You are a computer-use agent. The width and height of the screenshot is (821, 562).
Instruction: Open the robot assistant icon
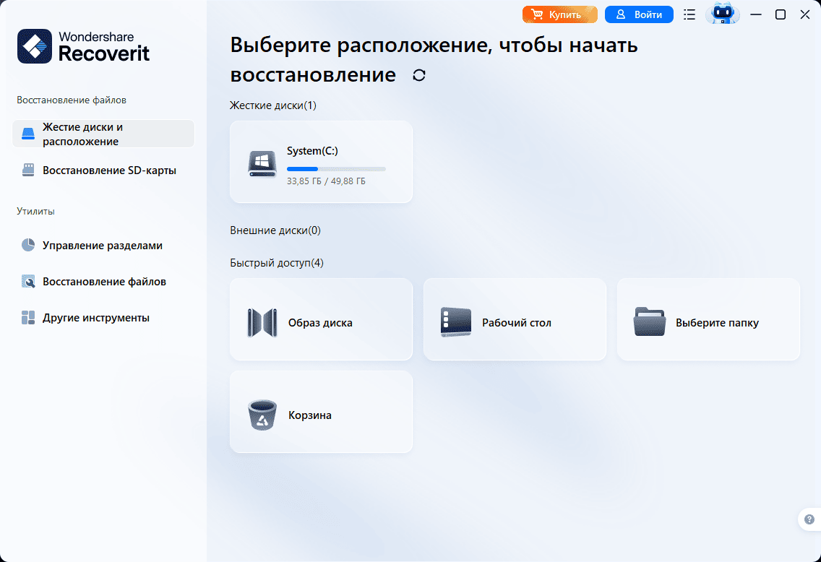[722, 14]
